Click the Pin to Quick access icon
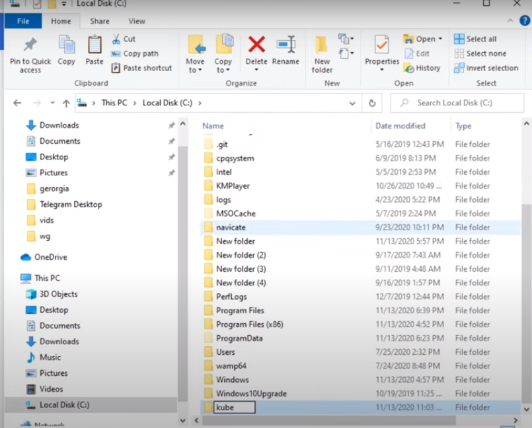This screenshot has width=532, height=428. 30,46
